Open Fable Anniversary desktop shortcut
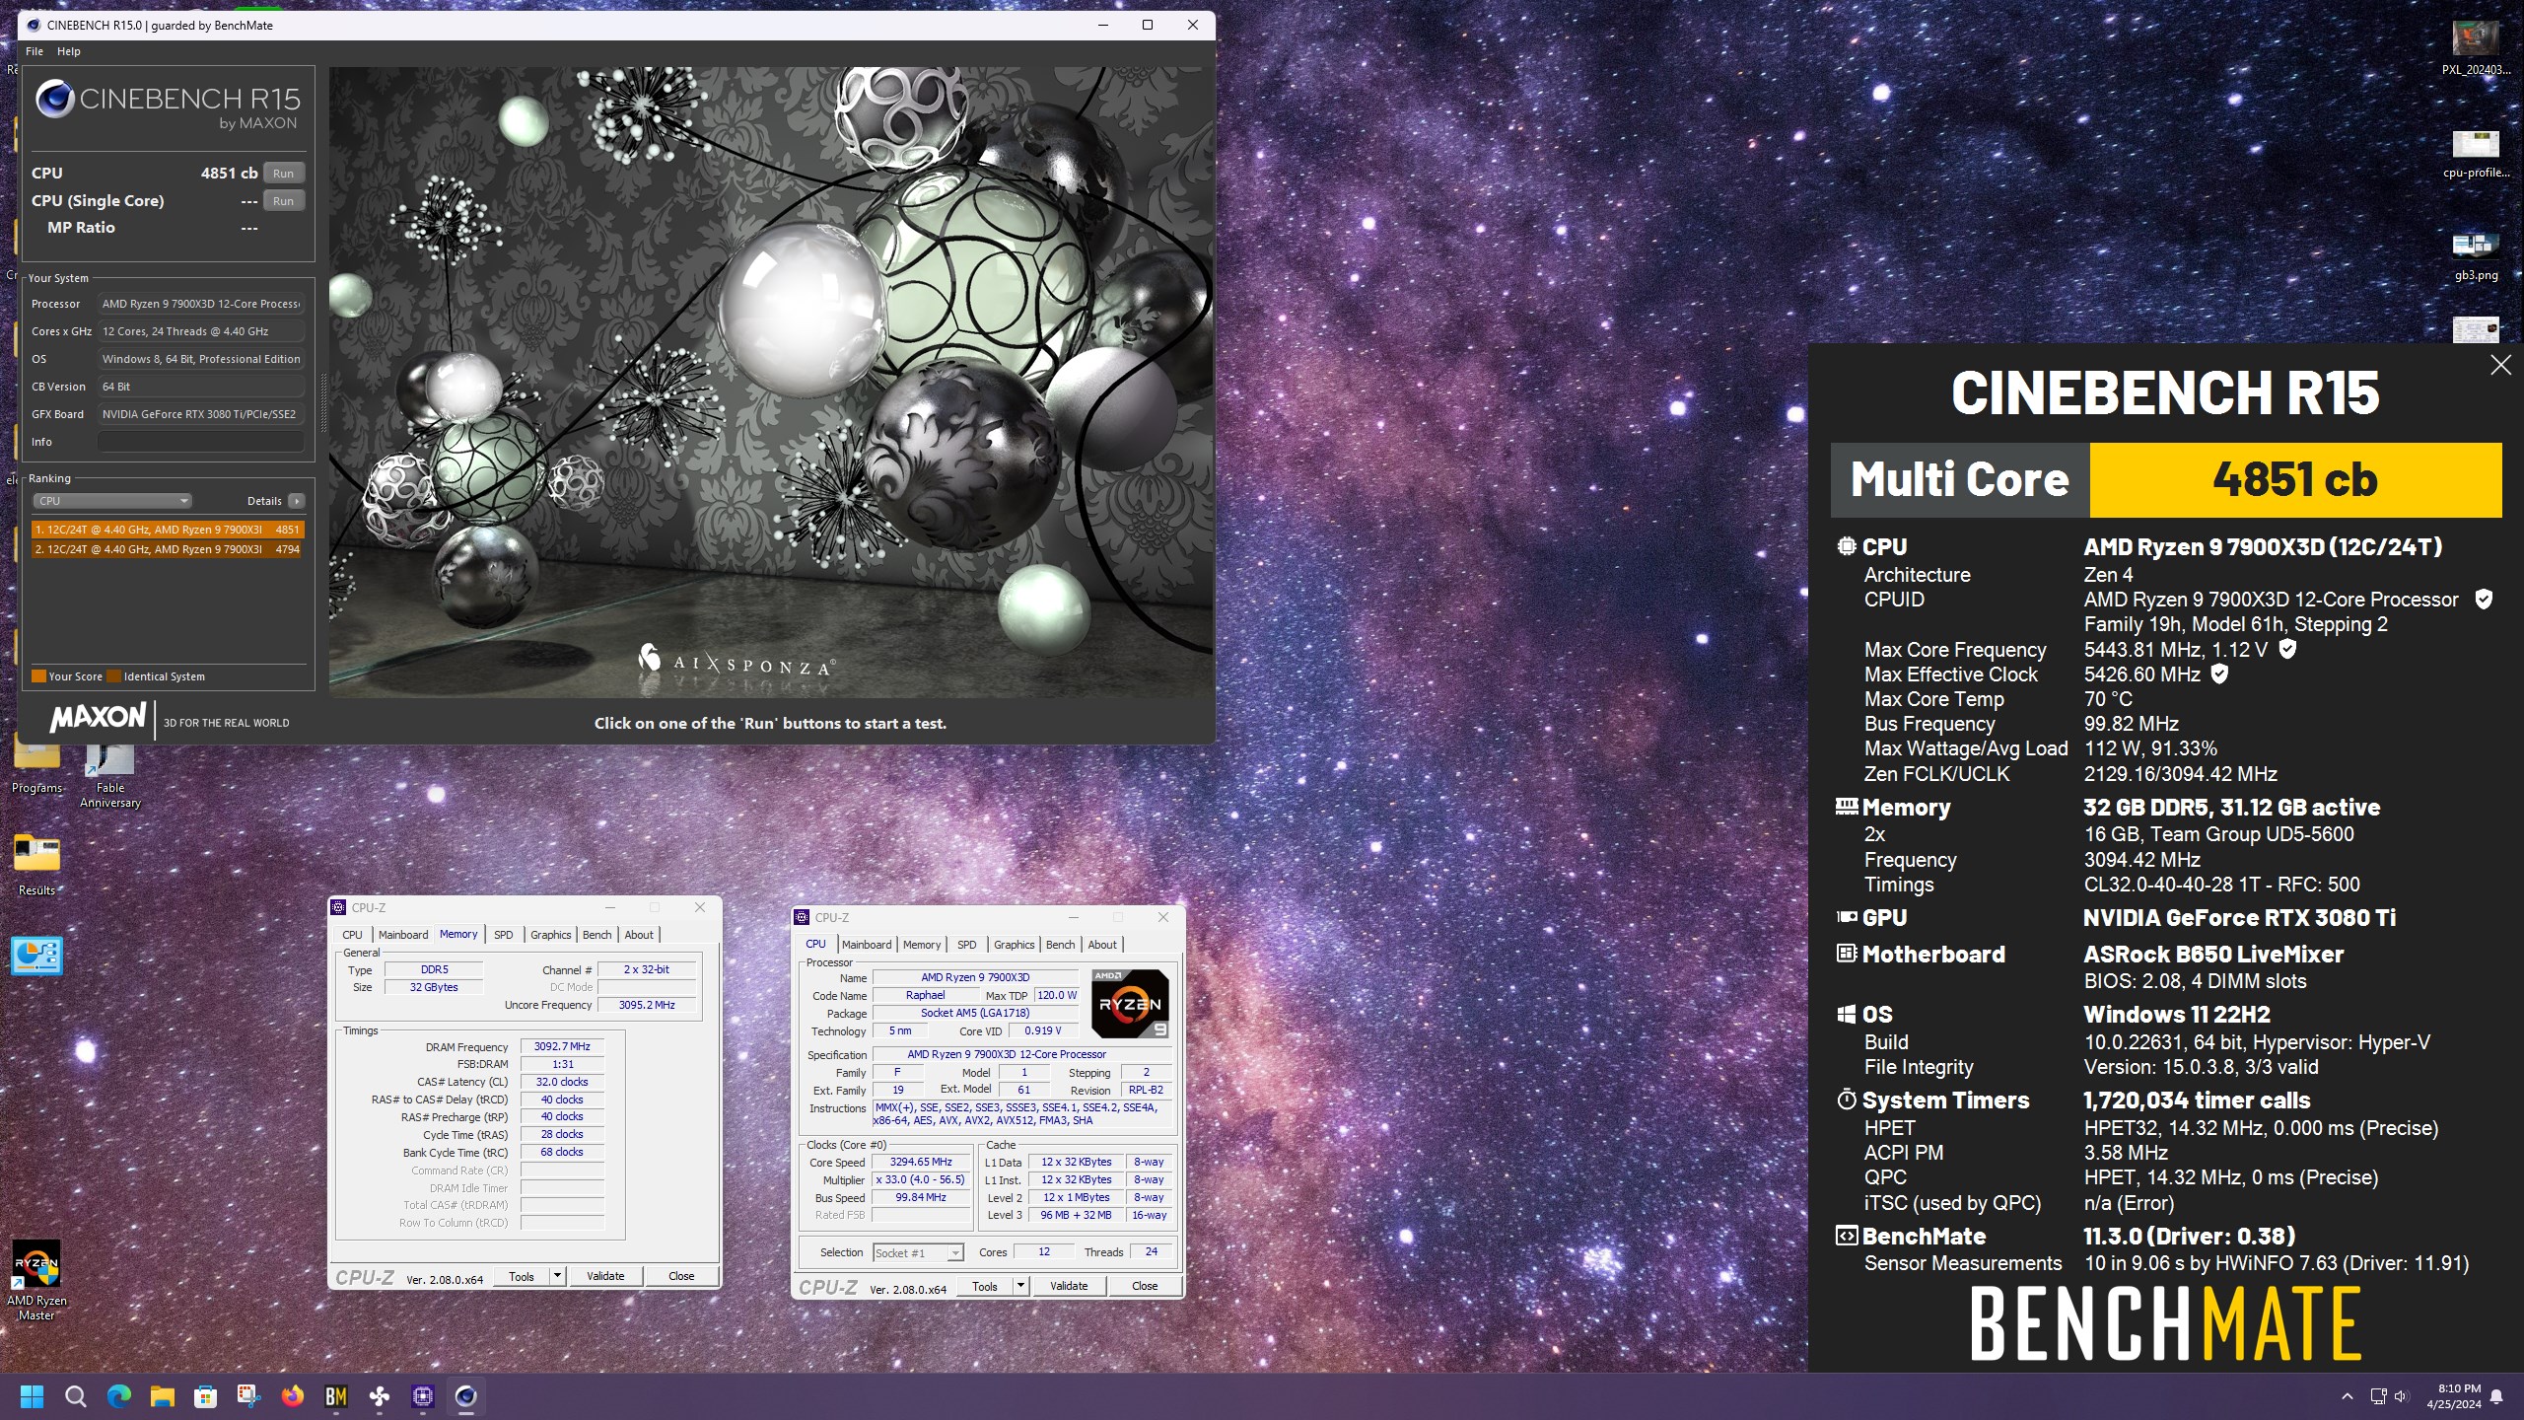Screen dimensions: 2524x1420 coord(110,777)
